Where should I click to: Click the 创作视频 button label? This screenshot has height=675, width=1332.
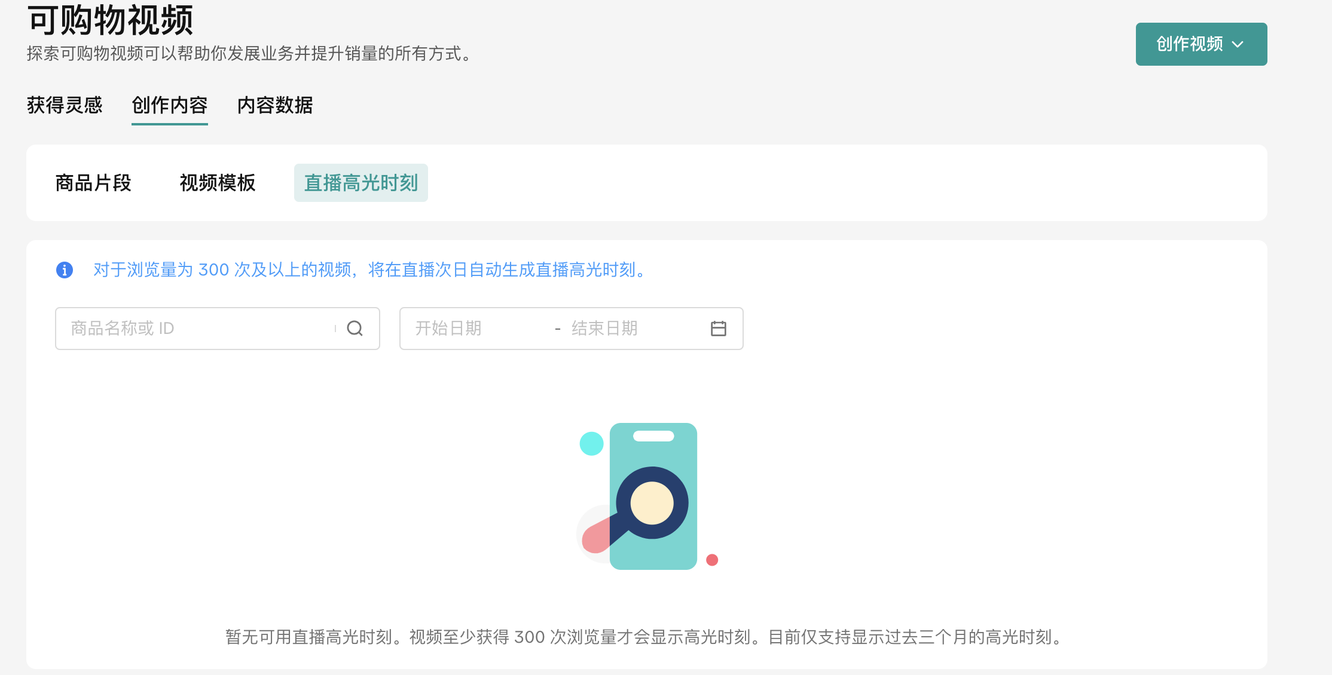pyautogui.click(x=1189, y=44)
